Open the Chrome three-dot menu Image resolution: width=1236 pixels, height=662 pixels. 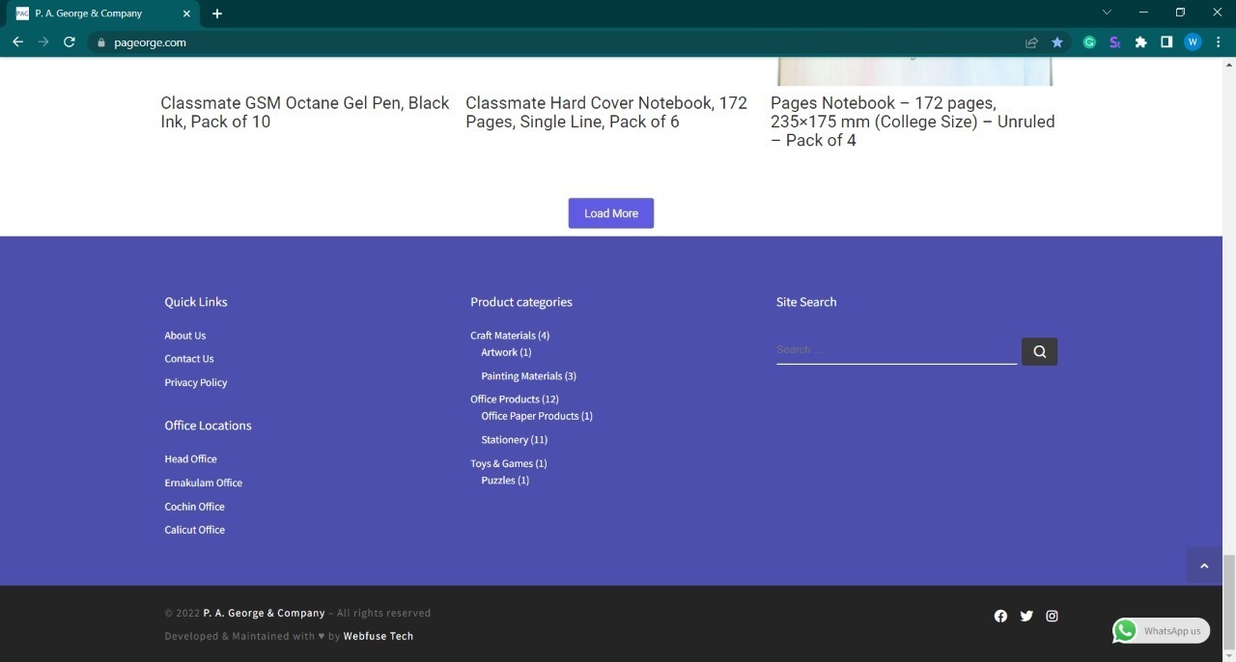1218,42
